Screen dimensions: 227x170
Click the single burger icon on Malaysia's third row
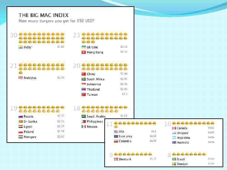[21, 72]
